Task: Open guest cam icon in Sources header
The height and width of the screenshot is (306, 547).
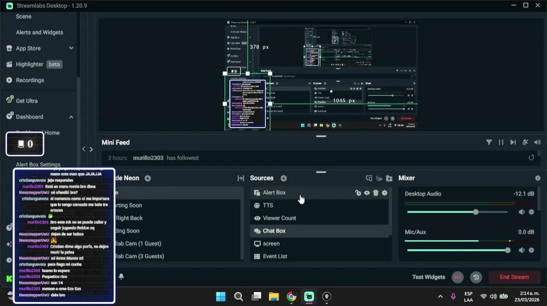Action: pos(379,178)
